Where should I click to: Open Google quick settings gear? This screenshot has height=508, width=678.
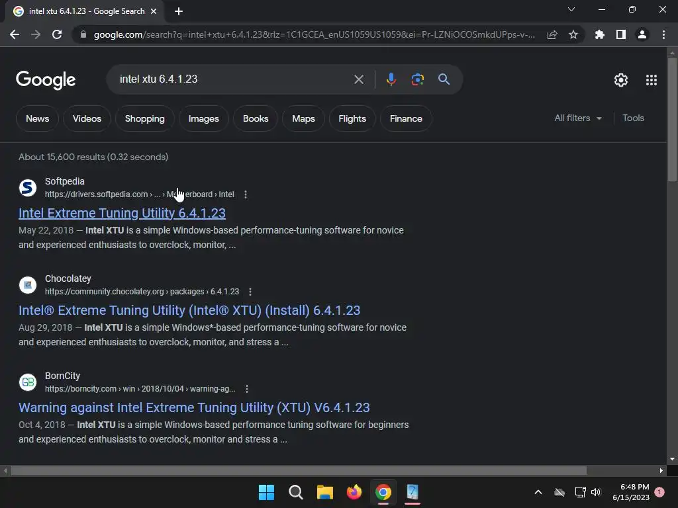621,80
